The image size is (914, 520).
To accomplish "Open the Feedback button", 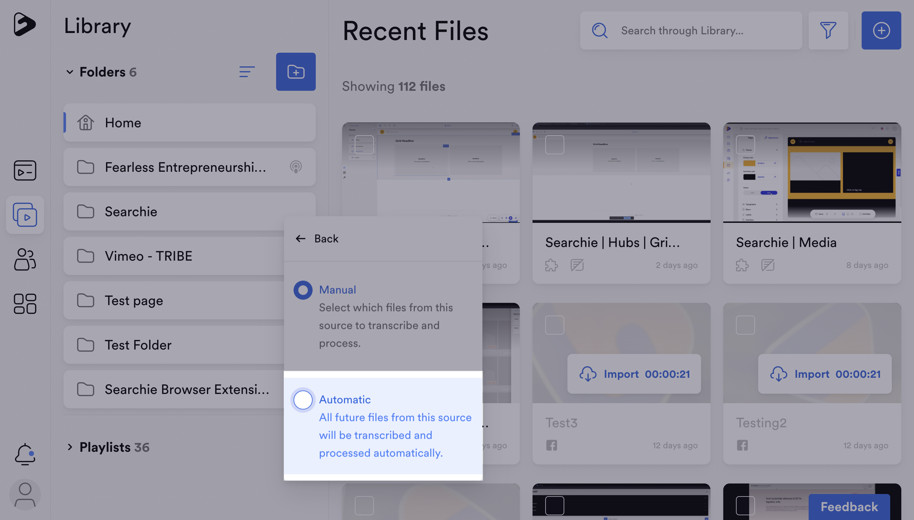I will [x=849, y=507].
